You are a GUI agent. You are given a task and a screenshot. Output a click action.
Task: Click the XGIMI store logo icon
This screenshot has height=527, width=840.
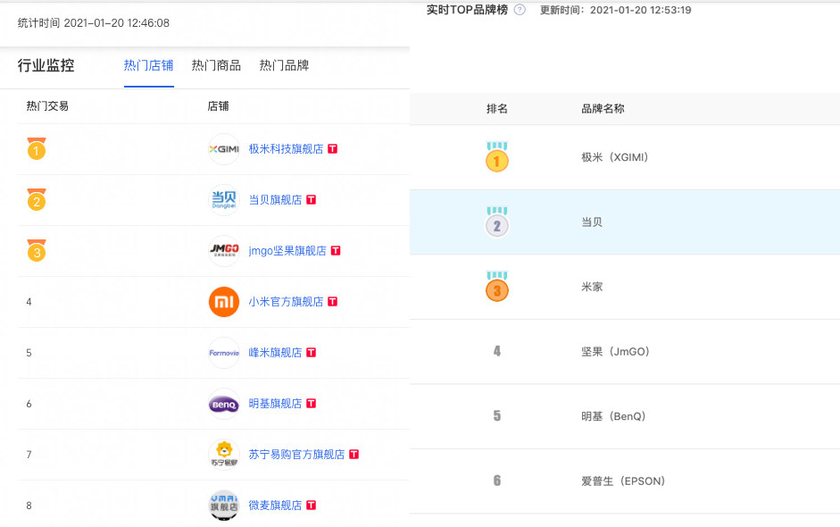223,149
